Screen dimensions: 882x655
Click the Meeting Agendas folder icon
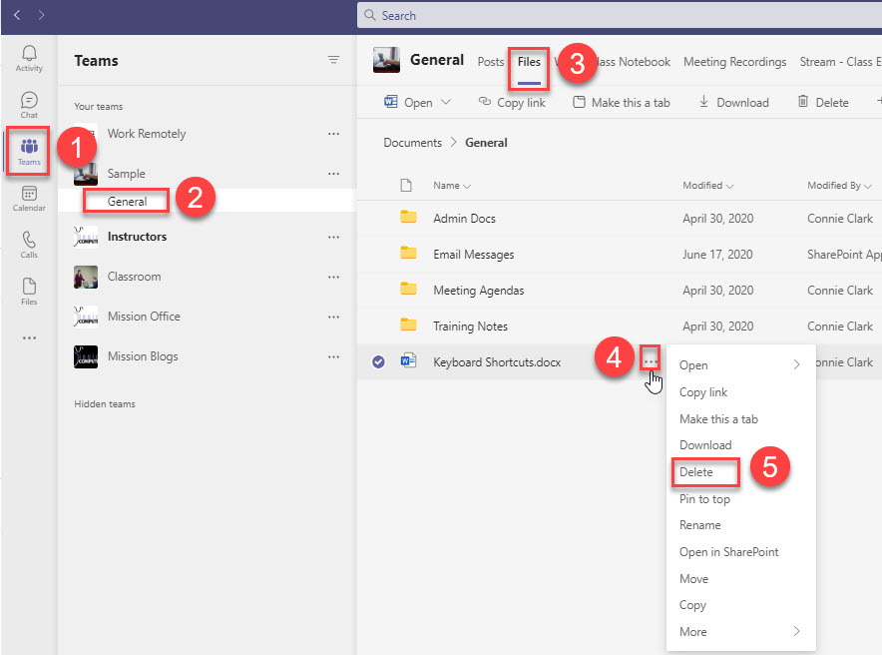pyautogui.click(x=408, y=290)
